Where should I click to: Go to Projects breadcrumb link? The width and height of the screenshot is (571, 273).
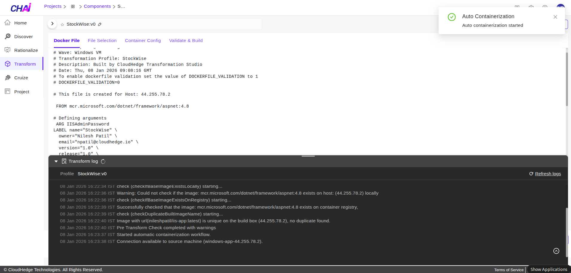[x=53, y=6]
